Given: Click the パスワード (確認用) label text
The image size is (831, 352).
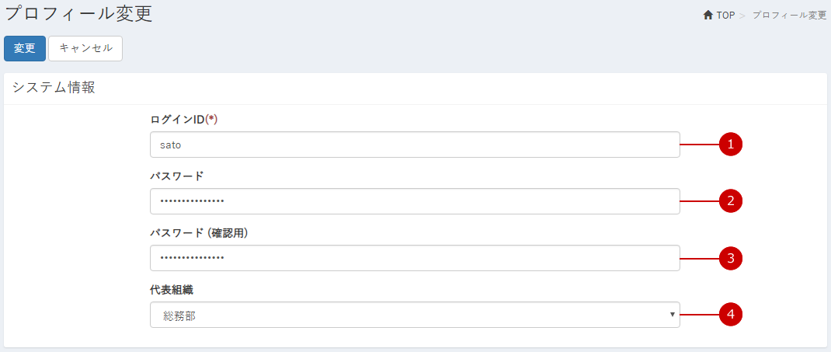Looking at the screenshot, I should [200, 233].
